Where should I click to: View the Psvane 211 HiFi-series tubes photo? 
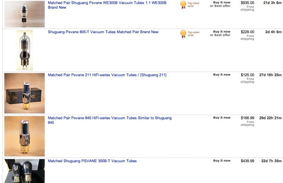(24, 93)
